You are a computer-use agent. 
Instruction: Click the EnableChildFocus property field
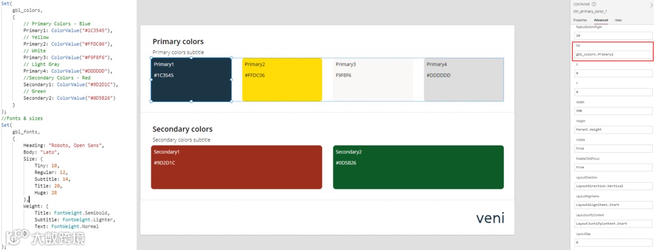click(613, 167)
